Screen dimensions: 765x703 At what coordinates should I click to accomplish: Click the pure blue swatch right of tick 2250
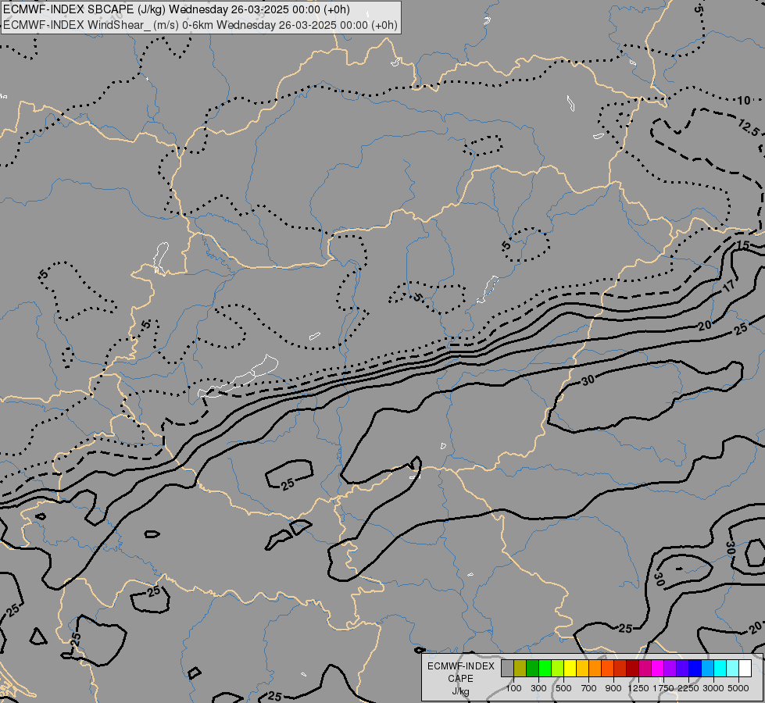pyautogui.click(x=695, y=668)
